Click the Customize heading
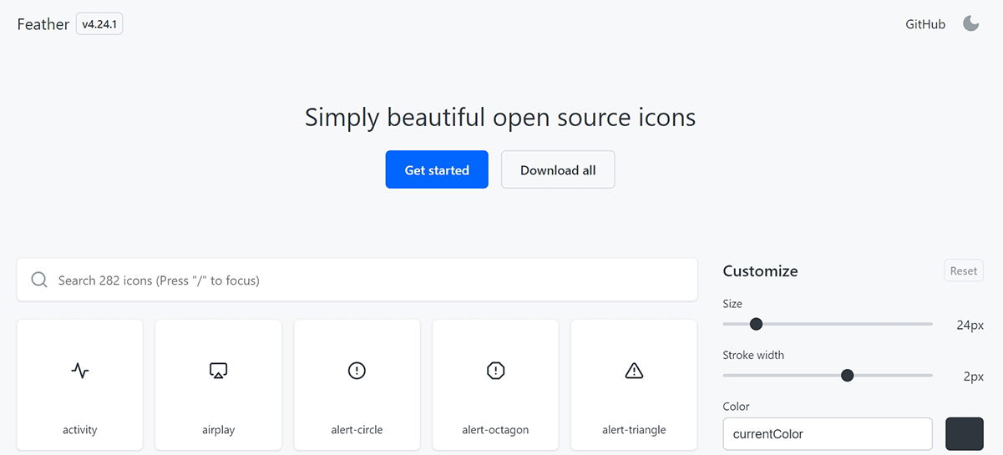Viewport: 1003px width, 455px height. [760, 270]
